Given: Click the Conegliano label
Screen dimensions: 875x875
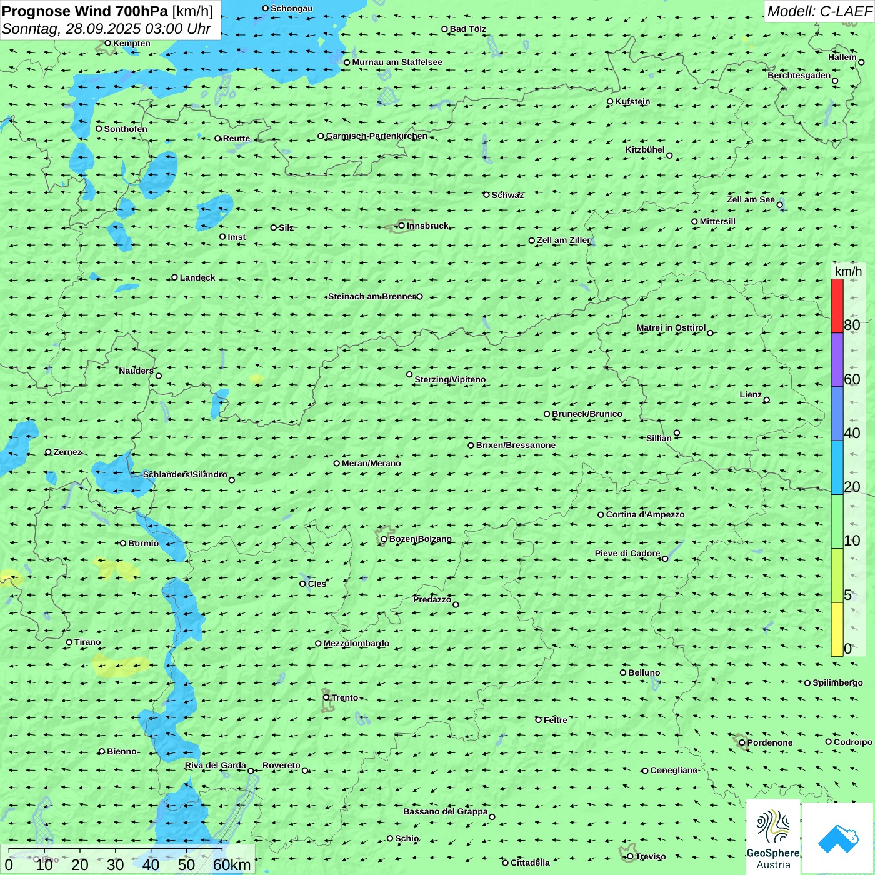Looking at the screenshot, I should point(674,770).
